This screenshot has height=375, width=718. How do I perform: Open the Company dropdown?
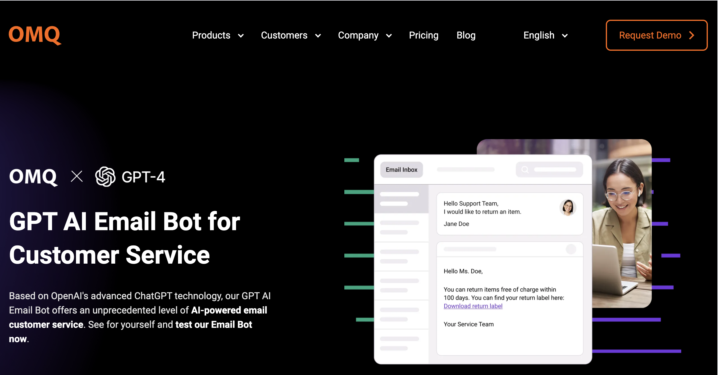coord(365,35)
